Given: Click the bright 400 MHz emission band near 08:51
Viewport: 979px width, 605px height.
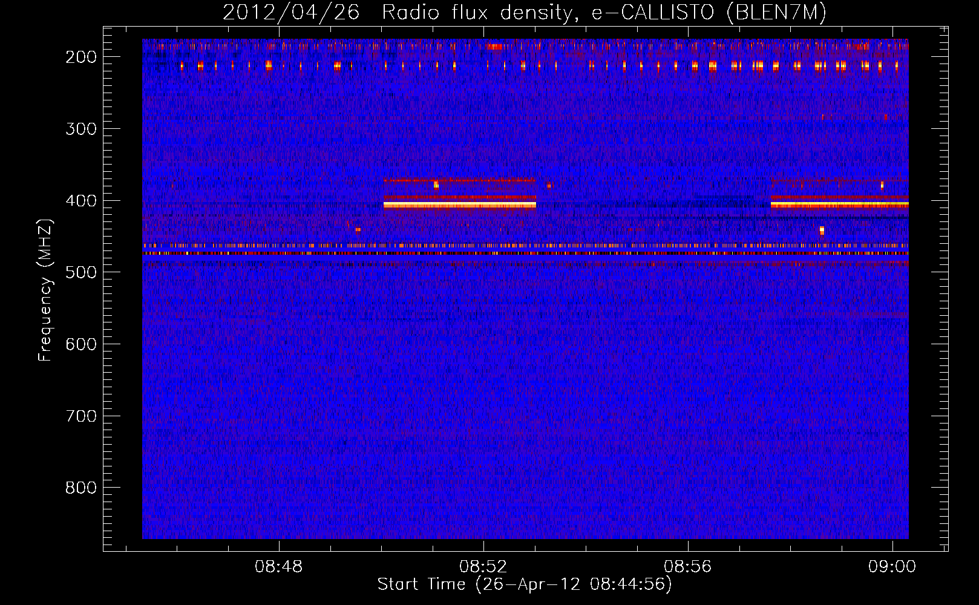Looking at the screenshot, I should pyautogui.click(x=460, y=205).
